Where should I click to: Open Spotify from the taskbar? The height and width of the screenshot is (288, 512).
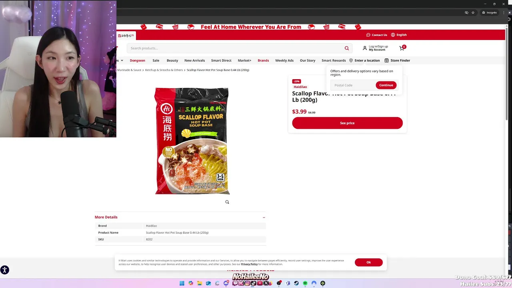point(305,283)
